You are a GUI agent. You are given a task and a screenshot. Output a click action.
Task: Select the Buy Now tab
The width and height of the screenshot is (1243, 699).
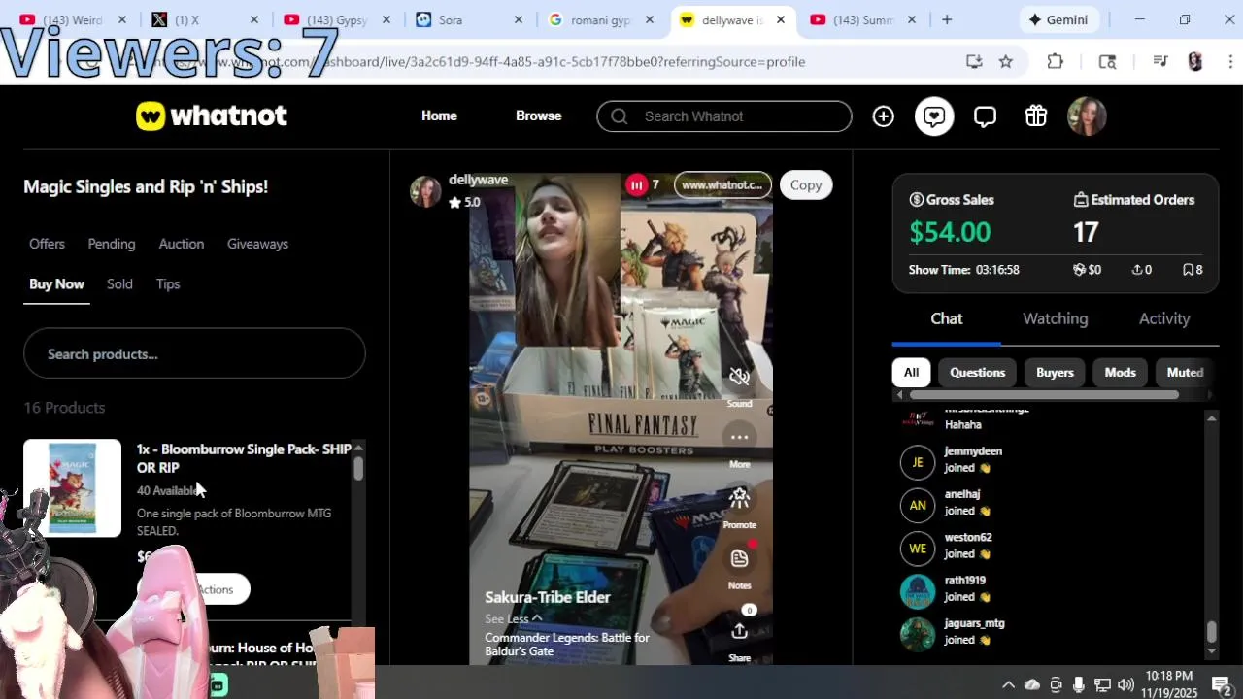coord(56,284)
